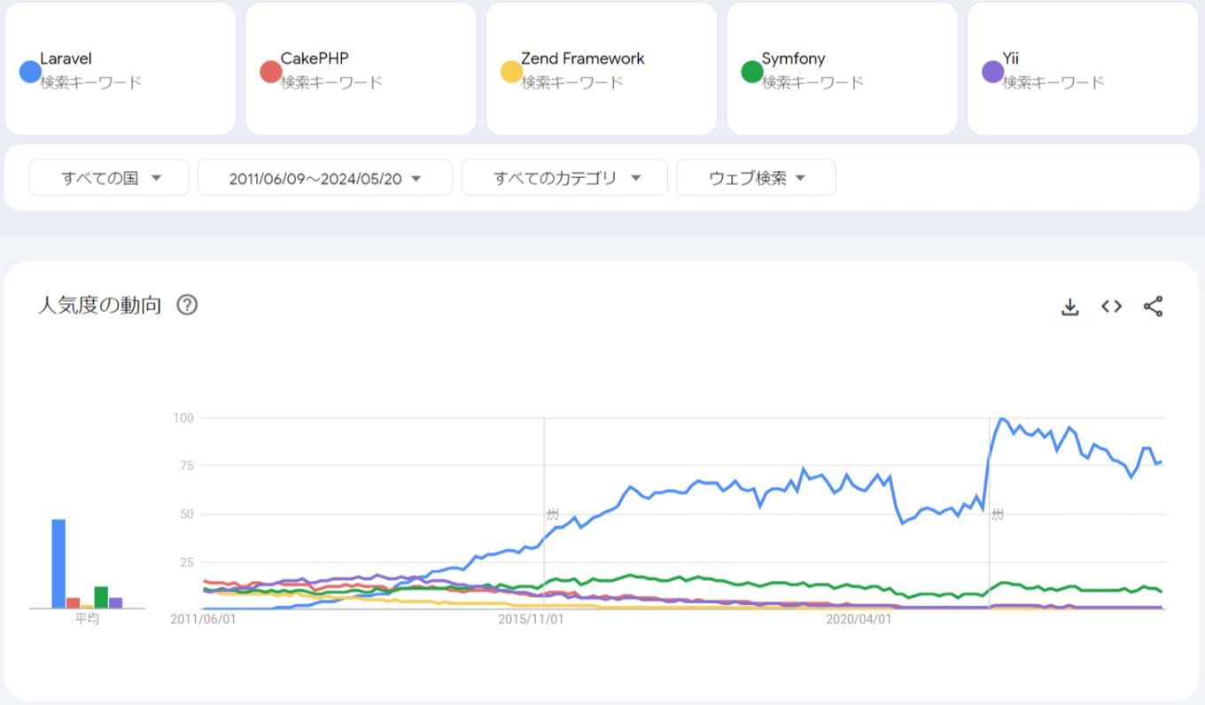Viewport: 1205px width, 705px height.
Task: Click the green Symfony average bar
Action: tap(101, 597)
